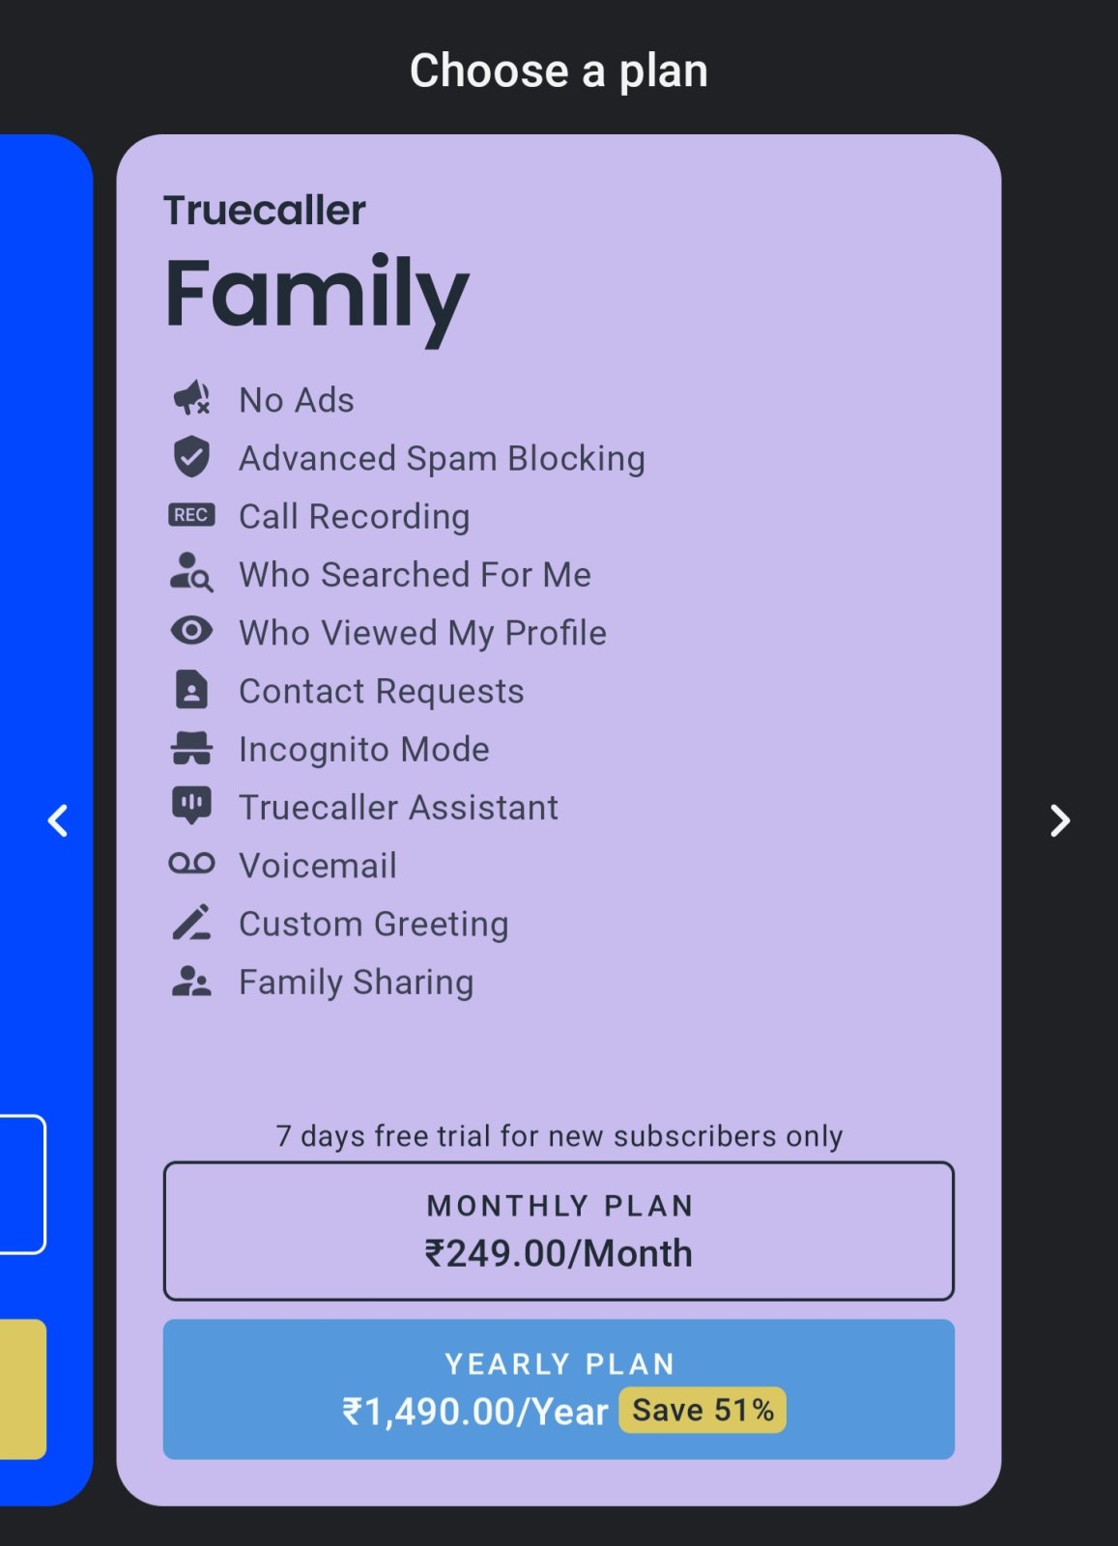Tap the Save 51% badge
Image resolution: width=1118 pixels, height=1546 pixels.
pos(702,1411)
